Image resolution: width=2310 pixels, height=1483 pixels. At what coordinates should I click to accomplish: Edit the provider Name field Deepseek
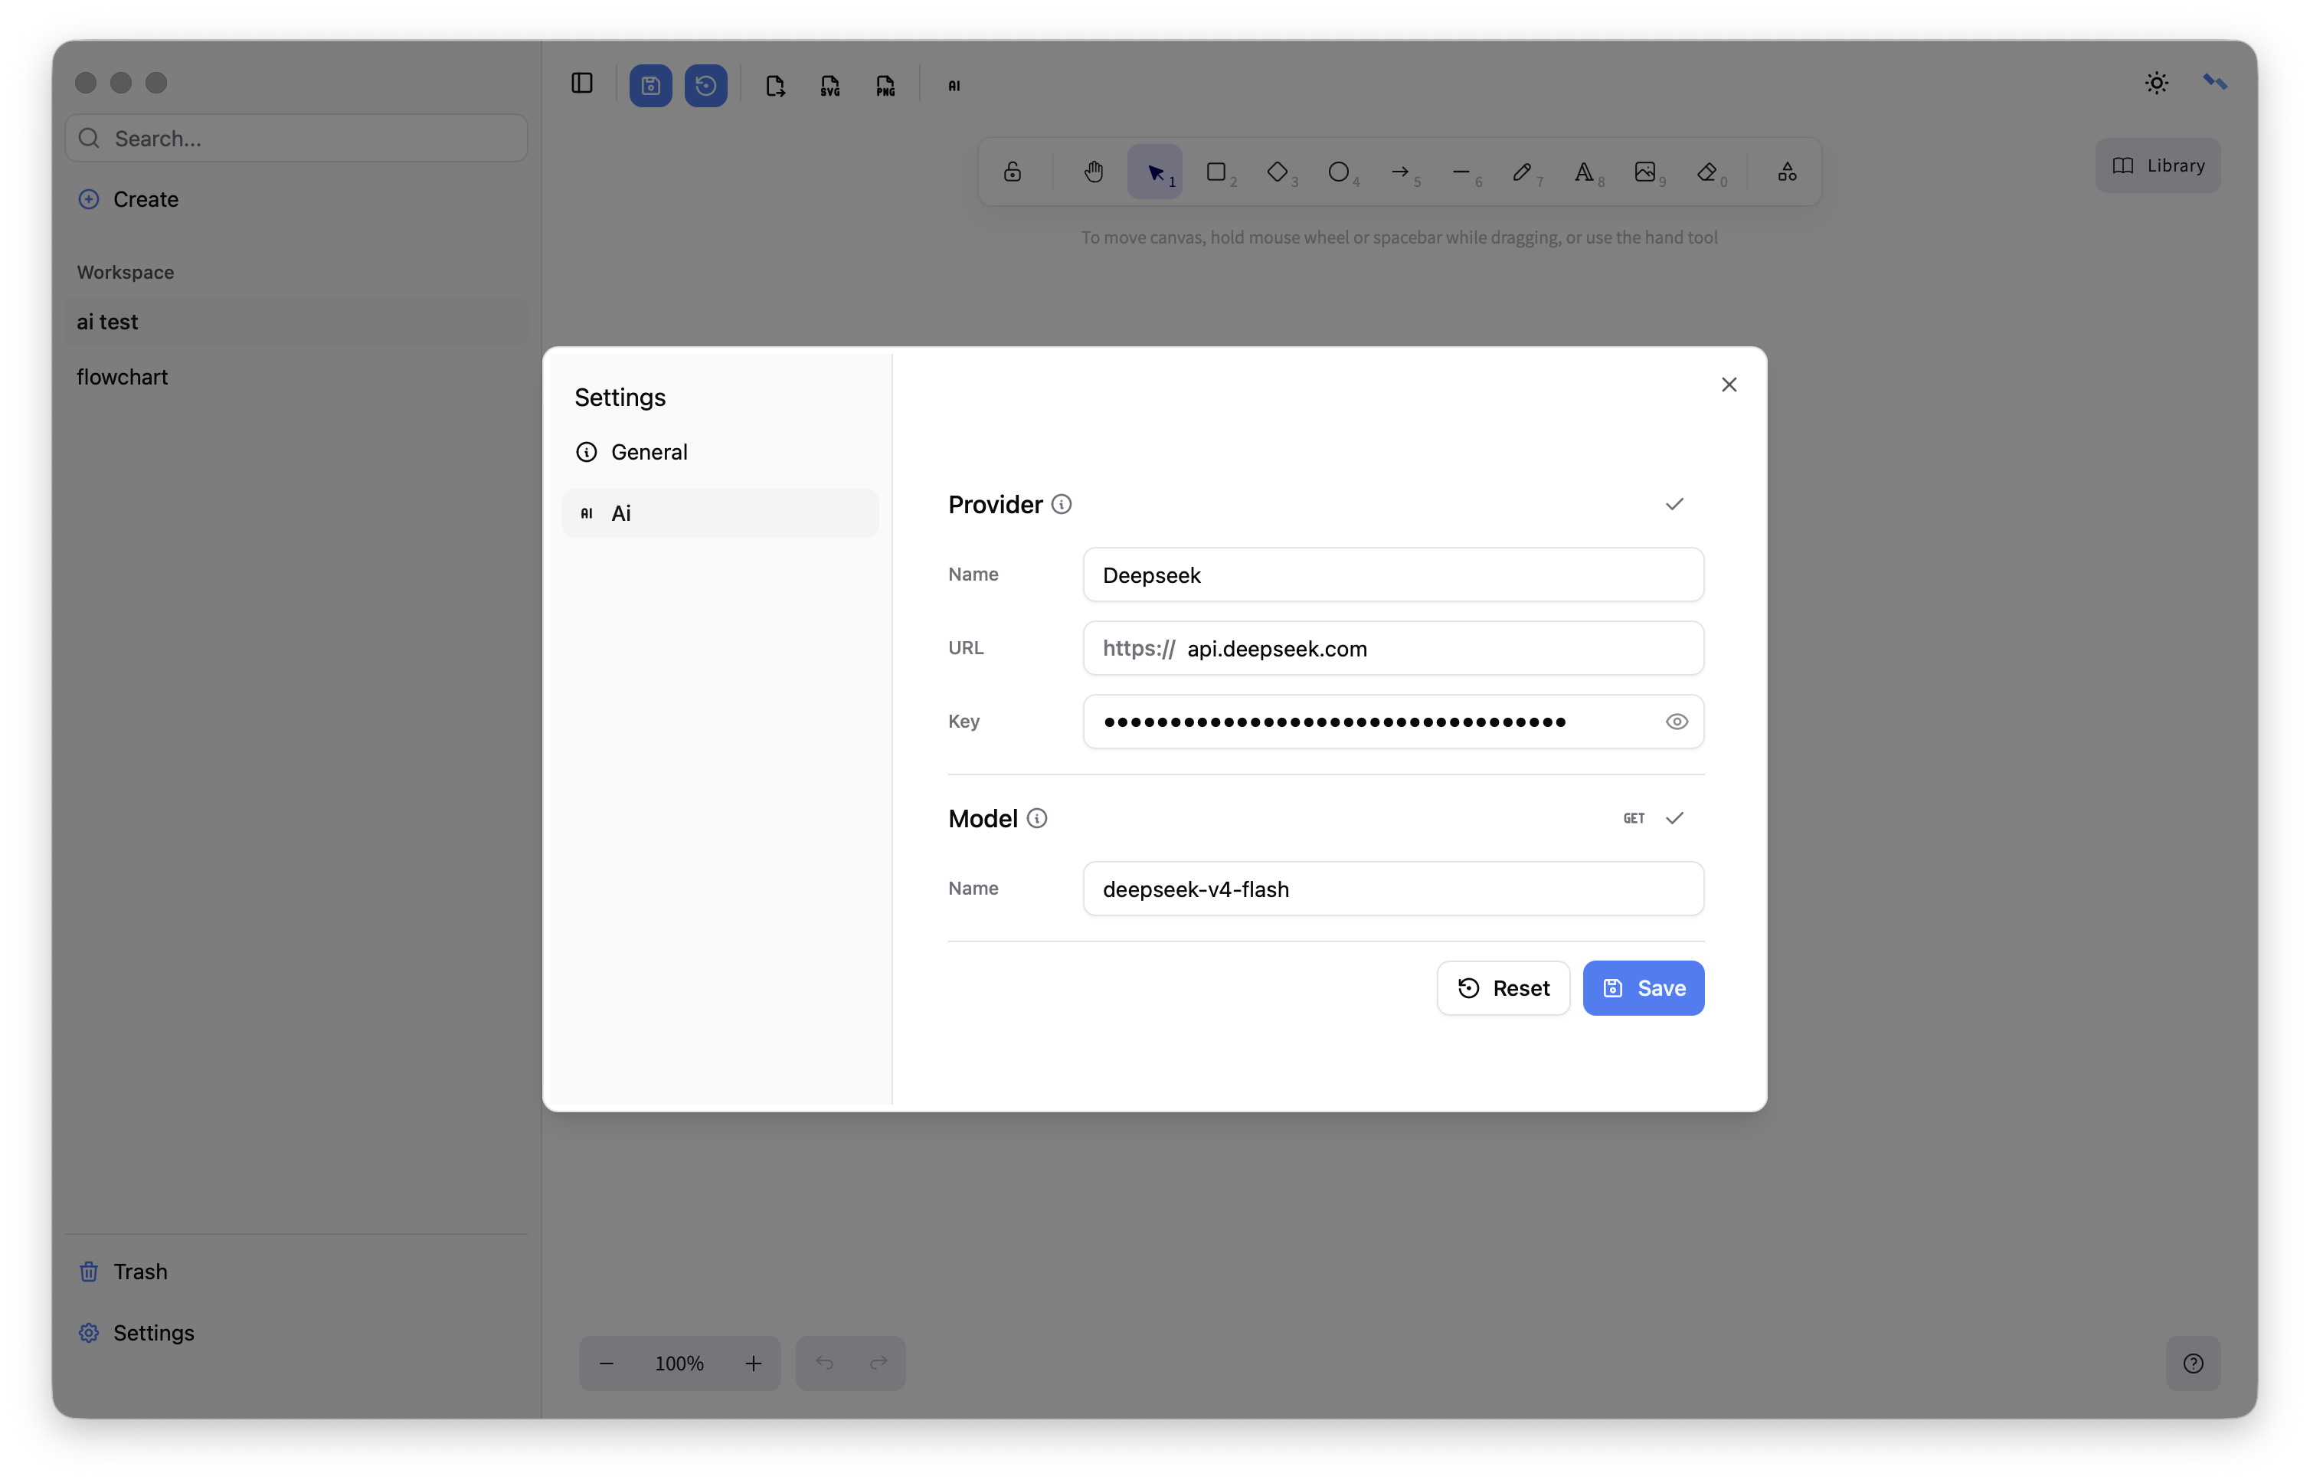[x=1392, y=575]
